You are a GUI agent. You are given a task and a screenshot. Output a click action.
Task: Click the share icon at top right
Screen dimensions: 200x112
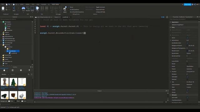[x=195, y=4]
